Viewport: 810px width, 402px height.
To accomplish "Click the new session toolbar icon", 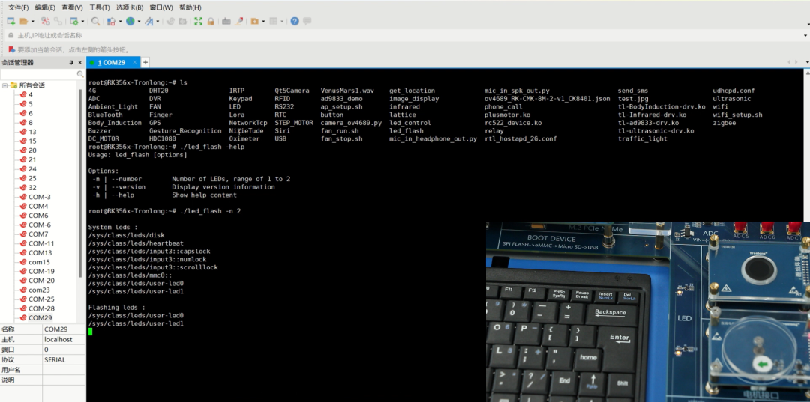I will (x=10, y=22).
